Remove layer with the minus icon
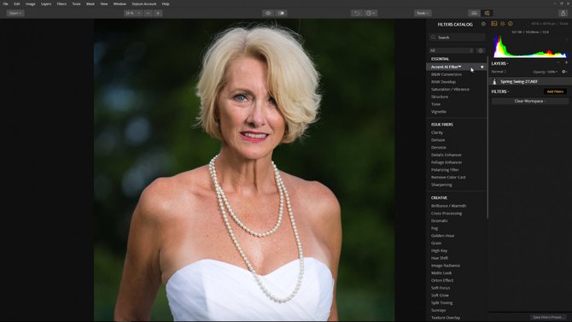 (x=557, y=63)
